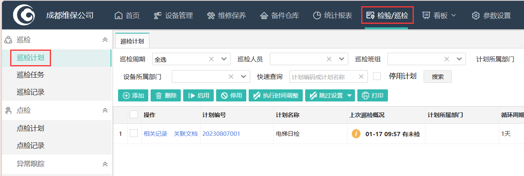The width and height of the screenshot is (524, 176).
Task: Clear the 巡检人员 field
Action: [x=329, y=59]
